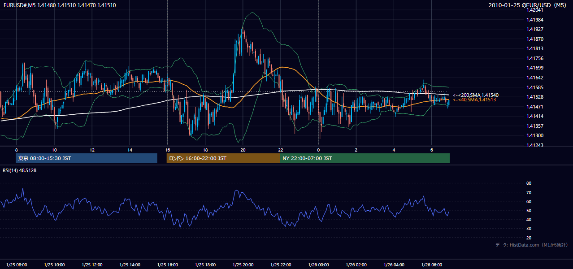Click RSI scale value 70
Viewport: 573px width, 269px height.
[529, 192]
